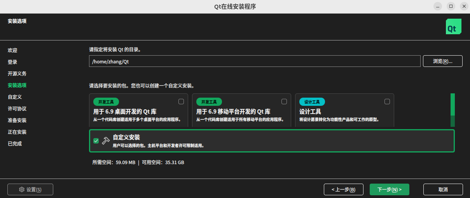
Task: Go to next step with 下一步(N)
Action: pyautogui.click(x=390, y=189)
